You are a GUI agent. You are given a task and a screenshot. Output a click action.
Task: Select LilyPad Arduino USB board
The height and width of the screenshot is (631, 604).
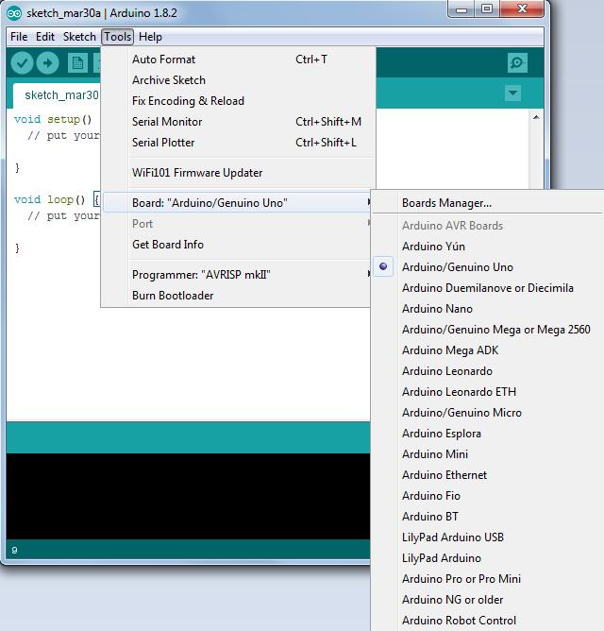[488, 537]
